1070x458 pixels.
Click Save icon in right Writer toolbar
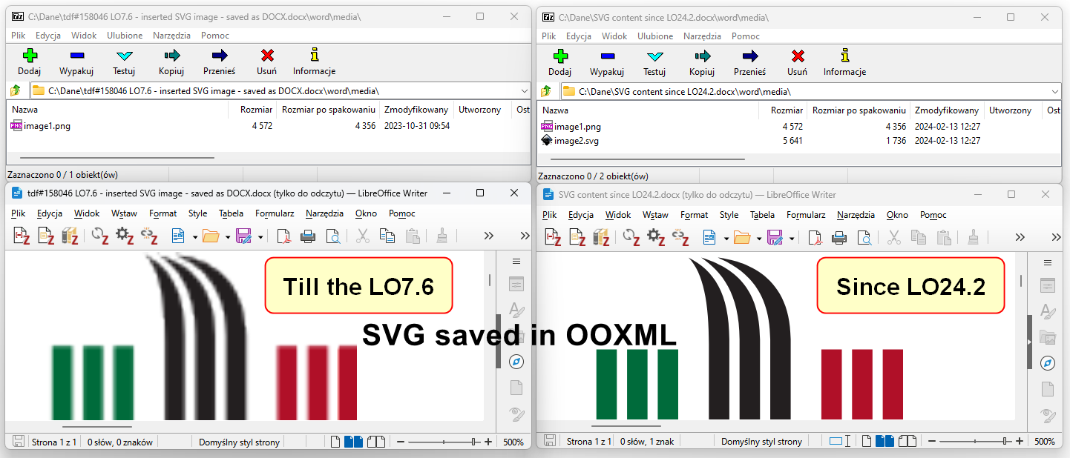(x=775, y=237)
